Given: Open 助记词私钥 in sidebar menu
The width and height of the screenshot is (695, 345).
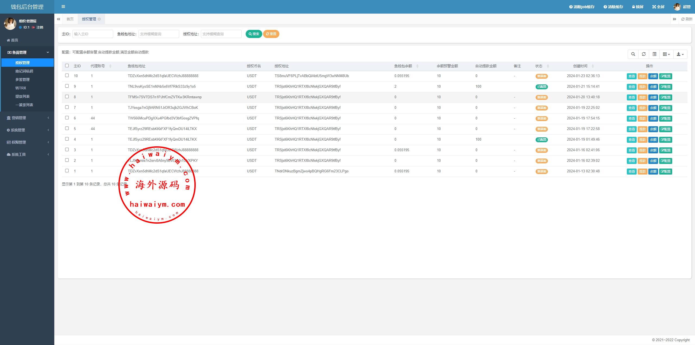Looking at the screenshot, I should [x=24, y=71].
